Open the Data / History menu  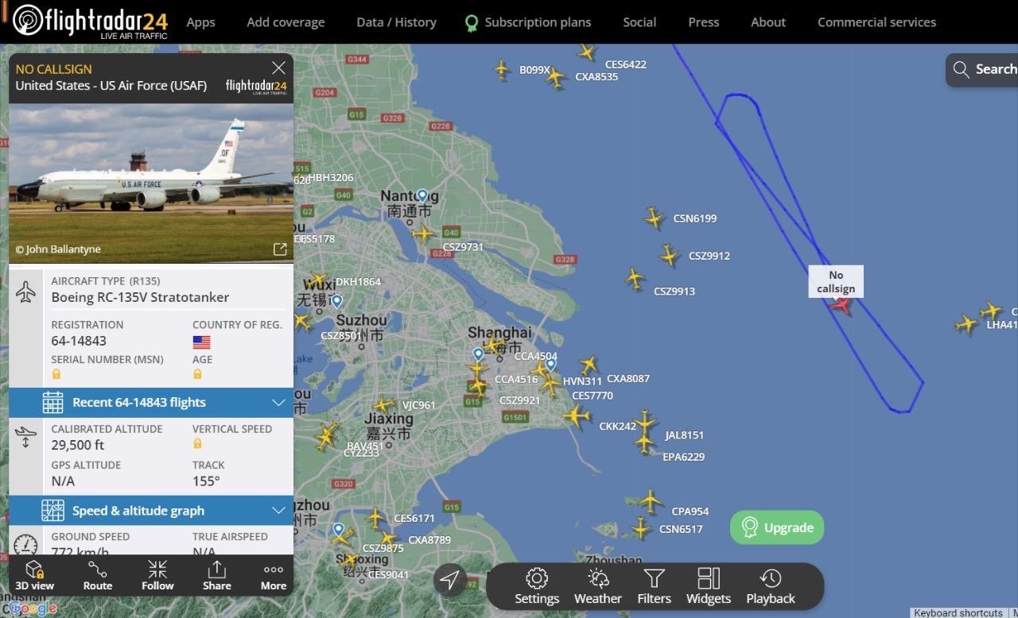coord(396,22)
